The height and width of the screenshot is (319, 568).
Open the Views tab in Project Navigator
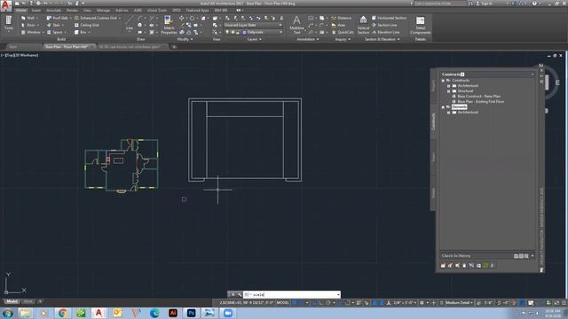tap(433, 157)
